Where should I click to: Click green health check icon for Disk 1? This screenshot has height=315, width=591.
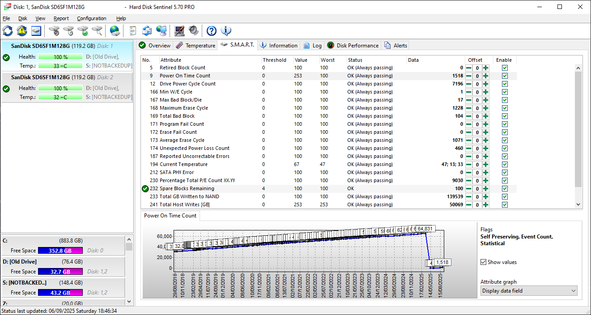click(6, 57)
